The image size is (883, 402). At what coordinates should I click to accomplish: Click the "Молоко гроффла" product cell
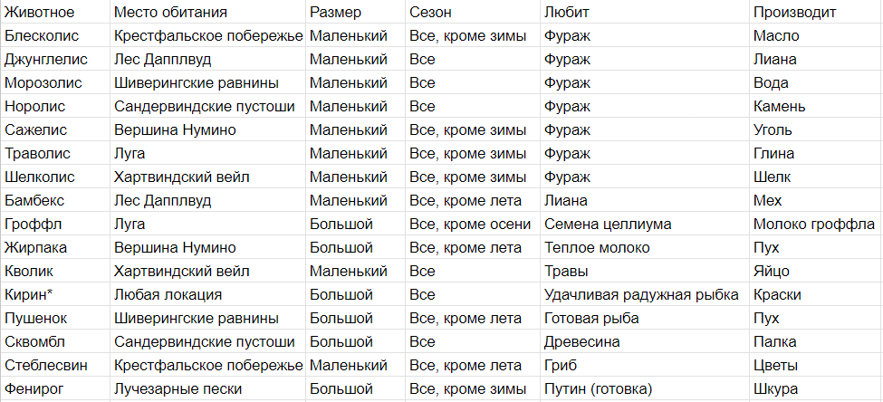click(x=814, y=225)
